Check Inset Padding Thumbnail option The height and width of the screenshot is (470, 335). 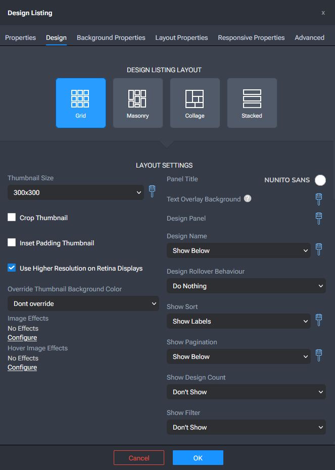(12, 243)
